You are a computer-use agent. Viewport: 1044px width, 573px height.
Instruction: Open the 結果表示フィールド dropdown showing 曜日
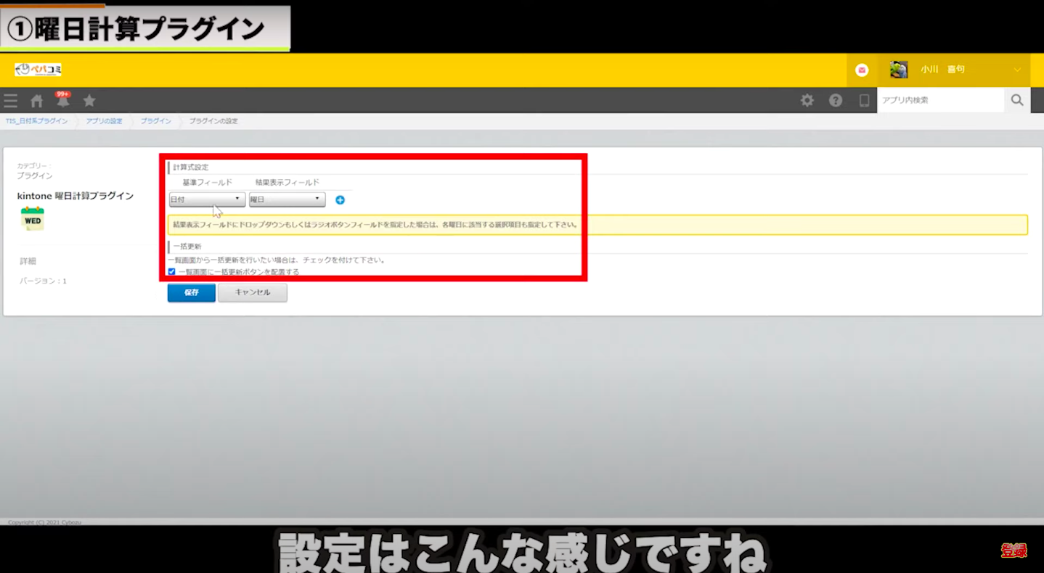287,199
